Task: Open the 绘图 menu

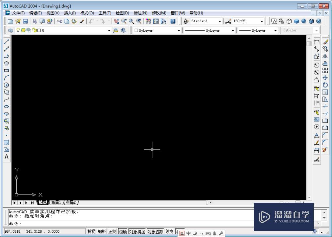Action: click(122, 13)
